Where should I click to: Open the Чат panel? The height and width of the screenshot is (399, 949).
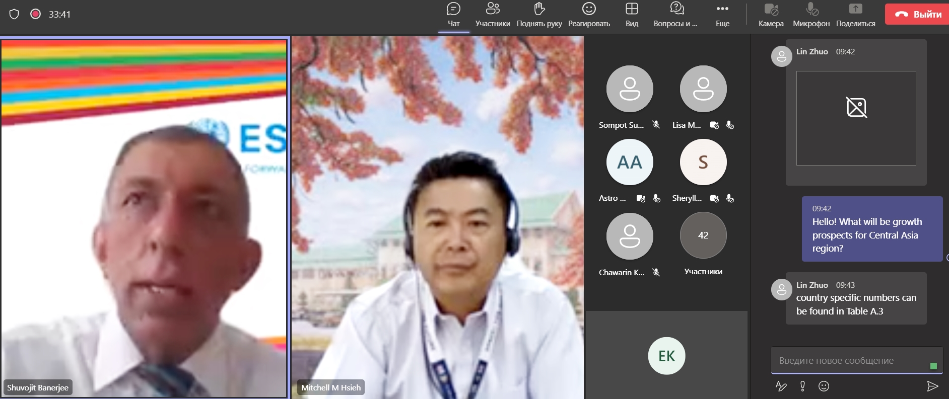[453, 15]
